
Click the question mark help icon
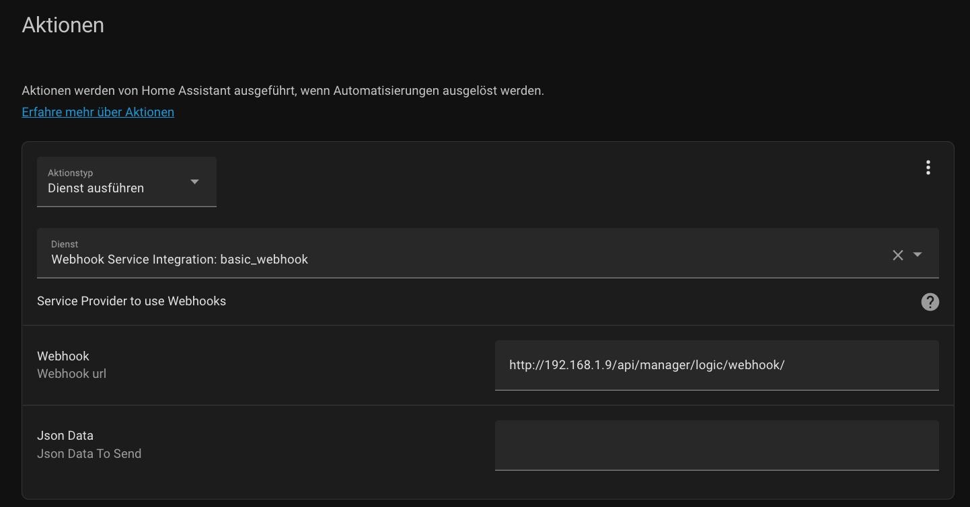(930, 302)
